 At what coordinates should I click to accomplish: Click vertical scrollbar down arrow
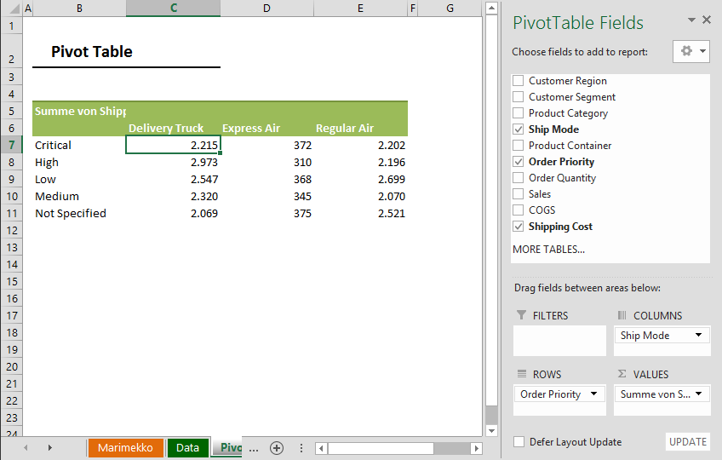click(491, 430)
